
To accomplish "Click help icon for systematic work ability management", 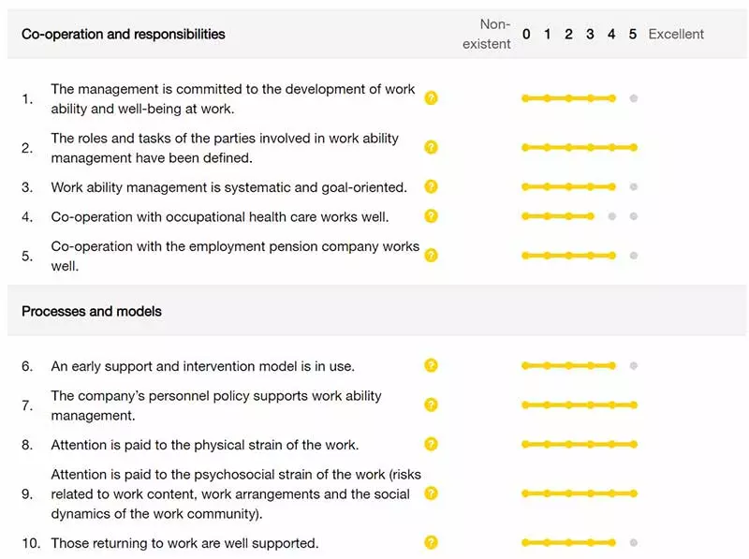I will coord(431,186).
